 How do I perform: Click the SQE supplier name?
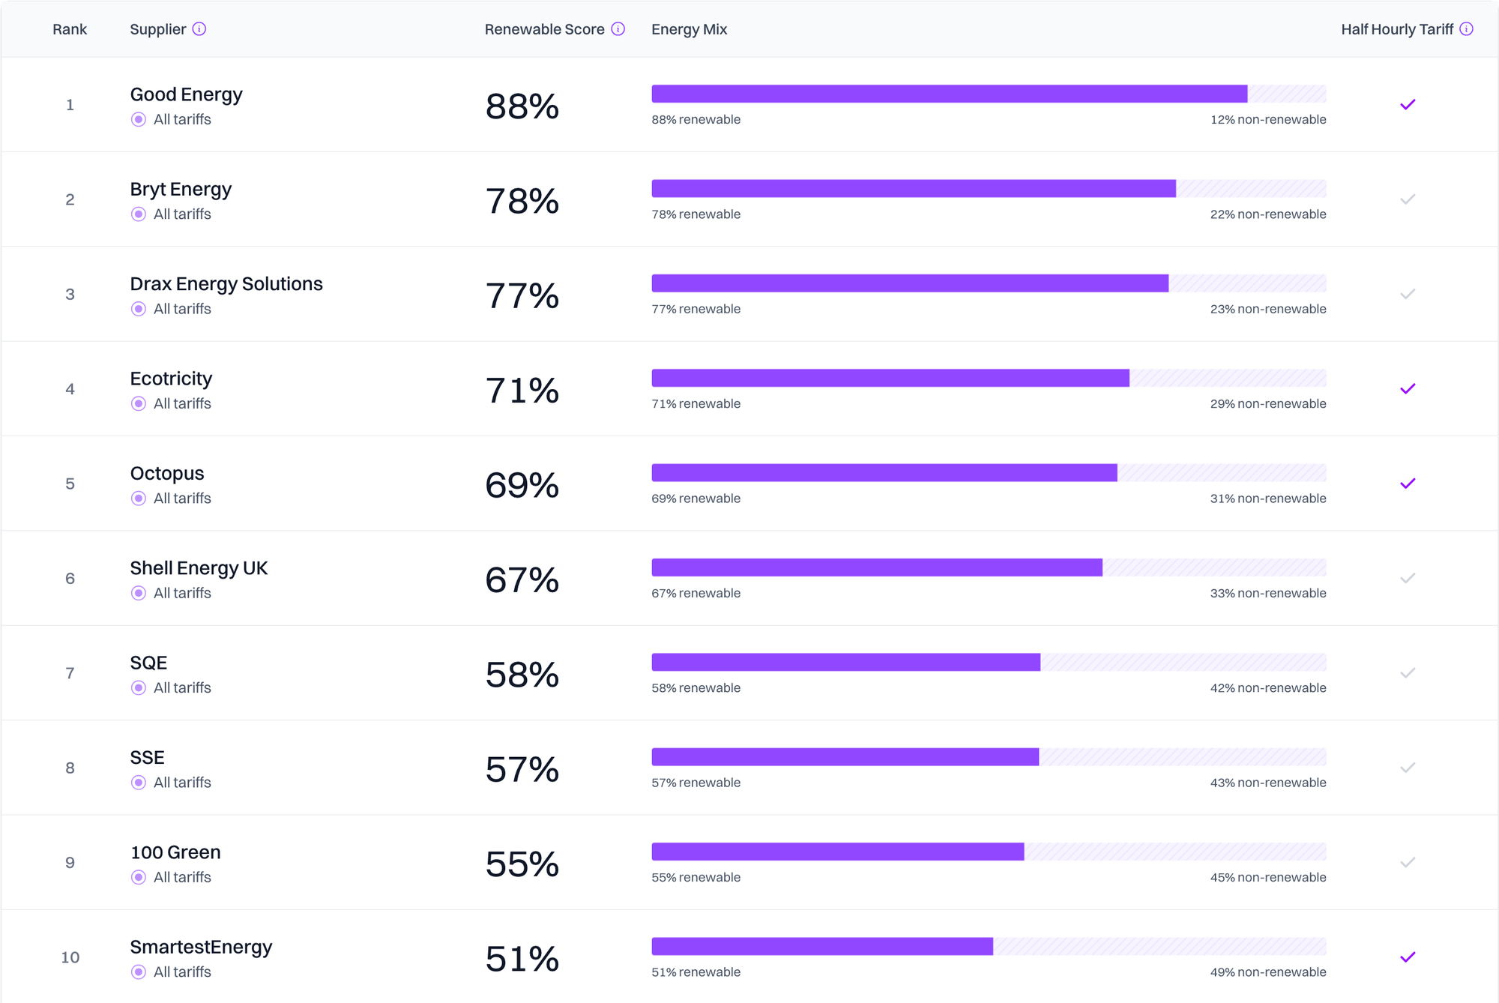point(148,663)
